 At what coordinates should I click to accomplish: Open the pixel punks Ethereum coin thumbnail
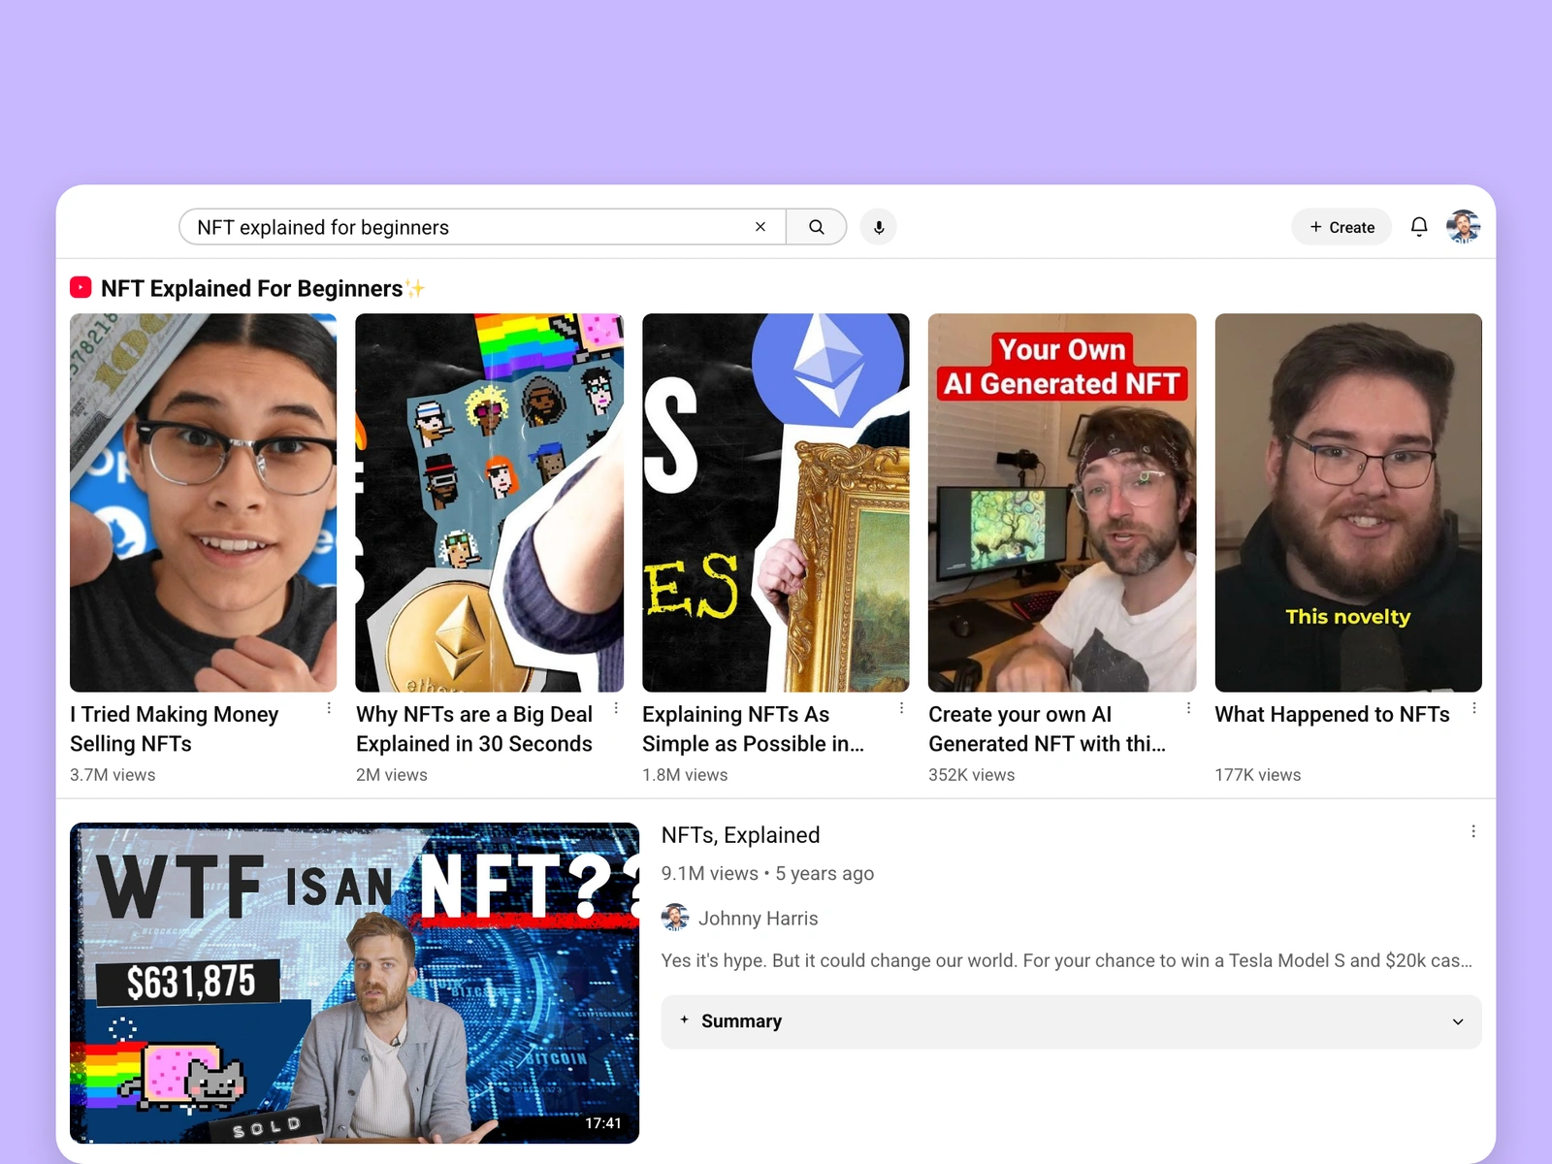tap(489, 502)
